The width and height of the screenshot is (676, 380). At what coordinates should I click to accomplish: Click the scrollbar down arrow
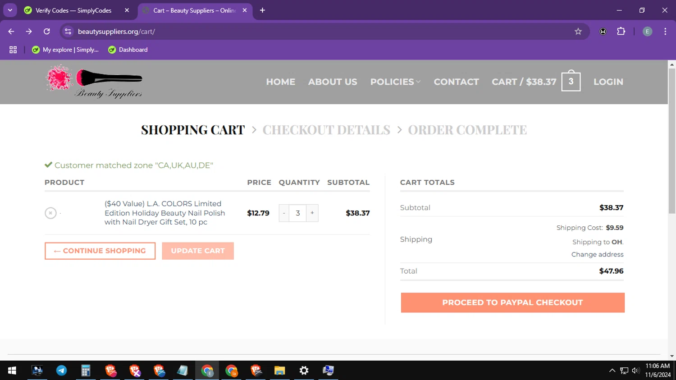point(671,356)
